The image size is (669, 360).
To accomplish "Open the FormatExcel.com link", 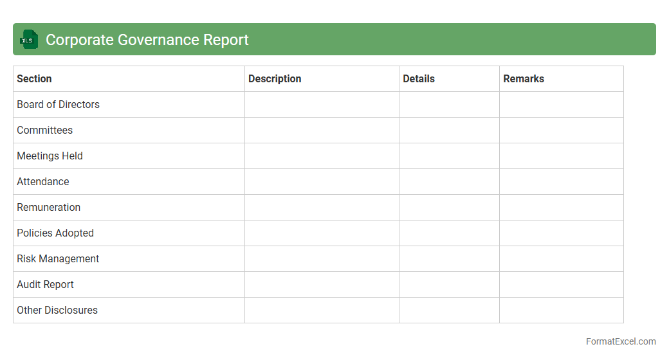I will pos(620,341).
